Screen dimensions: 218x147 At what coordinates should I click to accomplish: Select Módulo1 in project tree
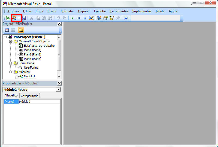[29, 76]
